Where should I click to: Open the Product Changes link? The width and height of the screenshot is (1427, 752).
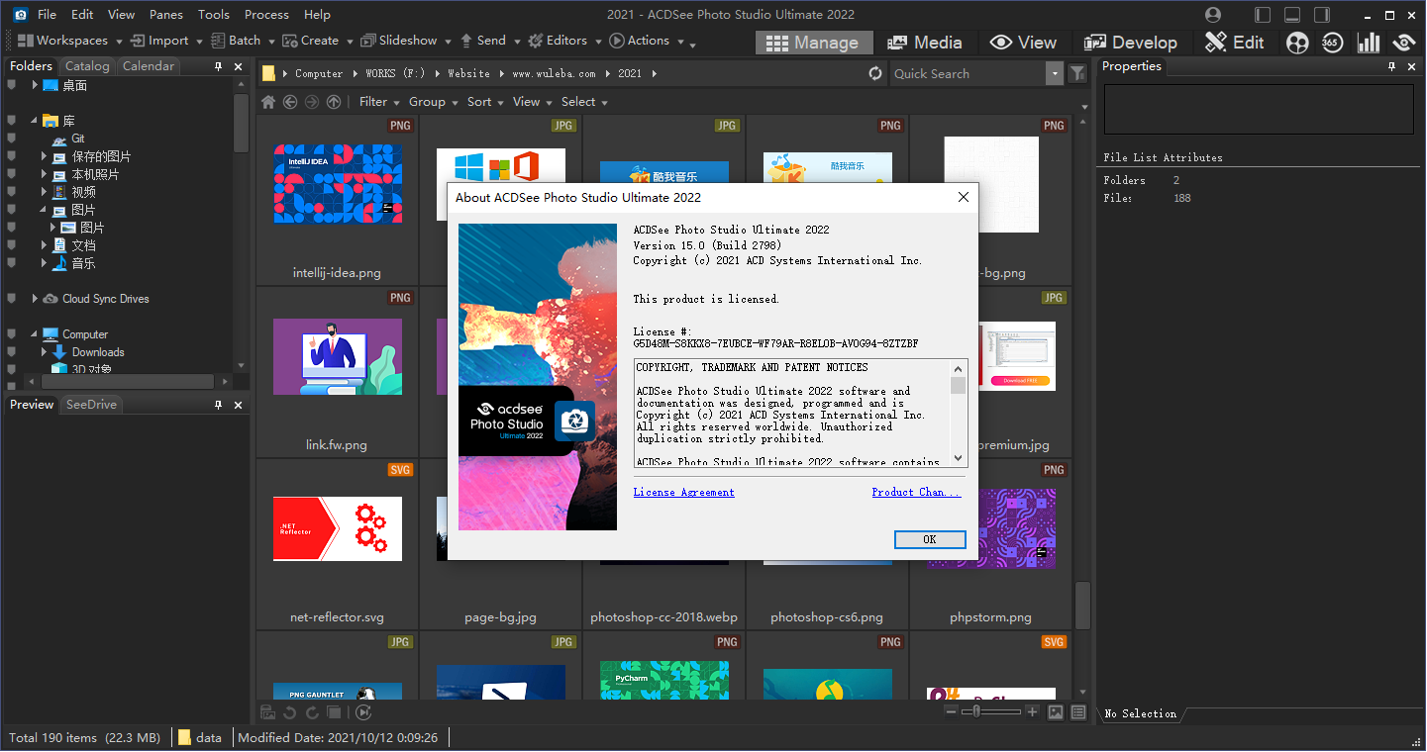click(x=916, y=492)
